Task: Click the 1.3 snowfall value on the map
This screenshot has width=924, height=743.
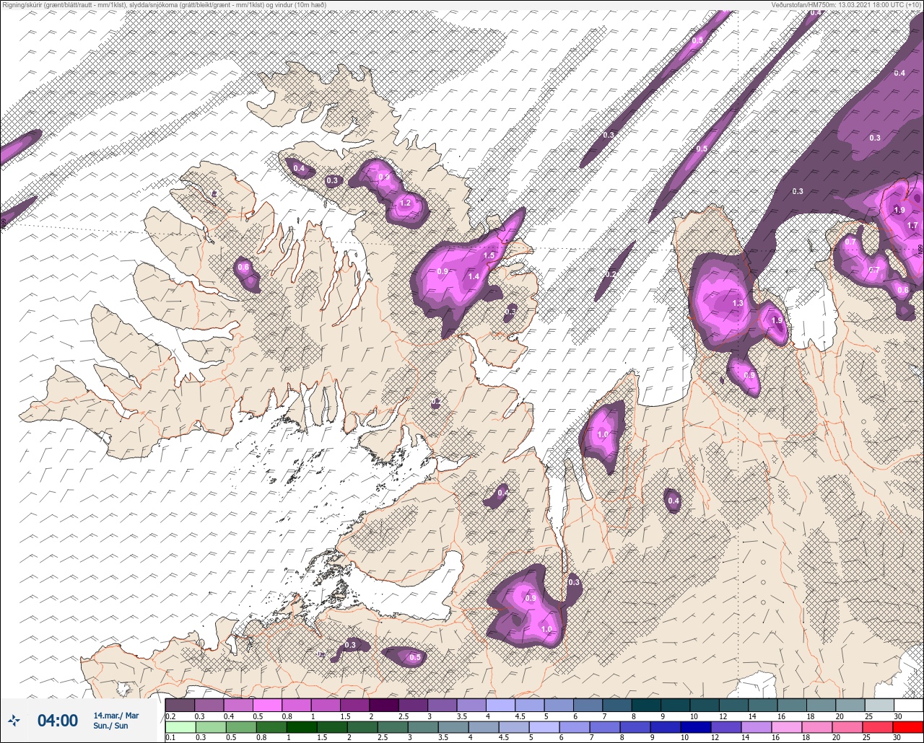Action: 738,304
